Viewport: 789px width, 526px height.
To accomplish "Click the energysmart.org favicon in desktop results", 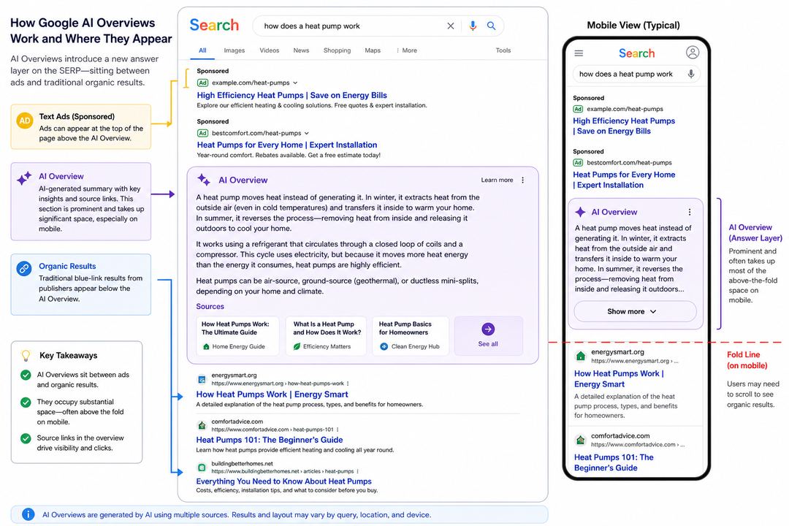I will [202, 379].
